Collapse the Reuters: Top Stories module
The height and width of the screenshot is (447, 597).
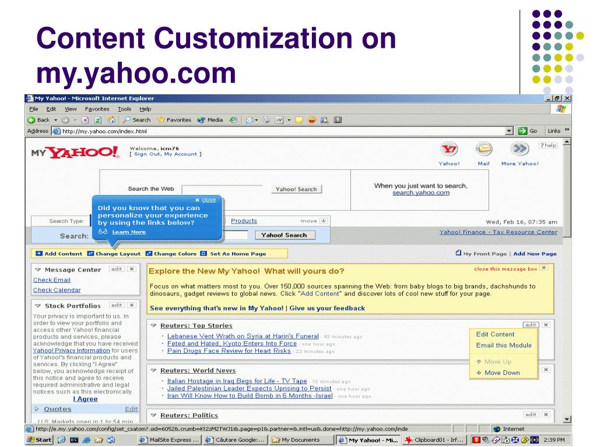[153, 326]
